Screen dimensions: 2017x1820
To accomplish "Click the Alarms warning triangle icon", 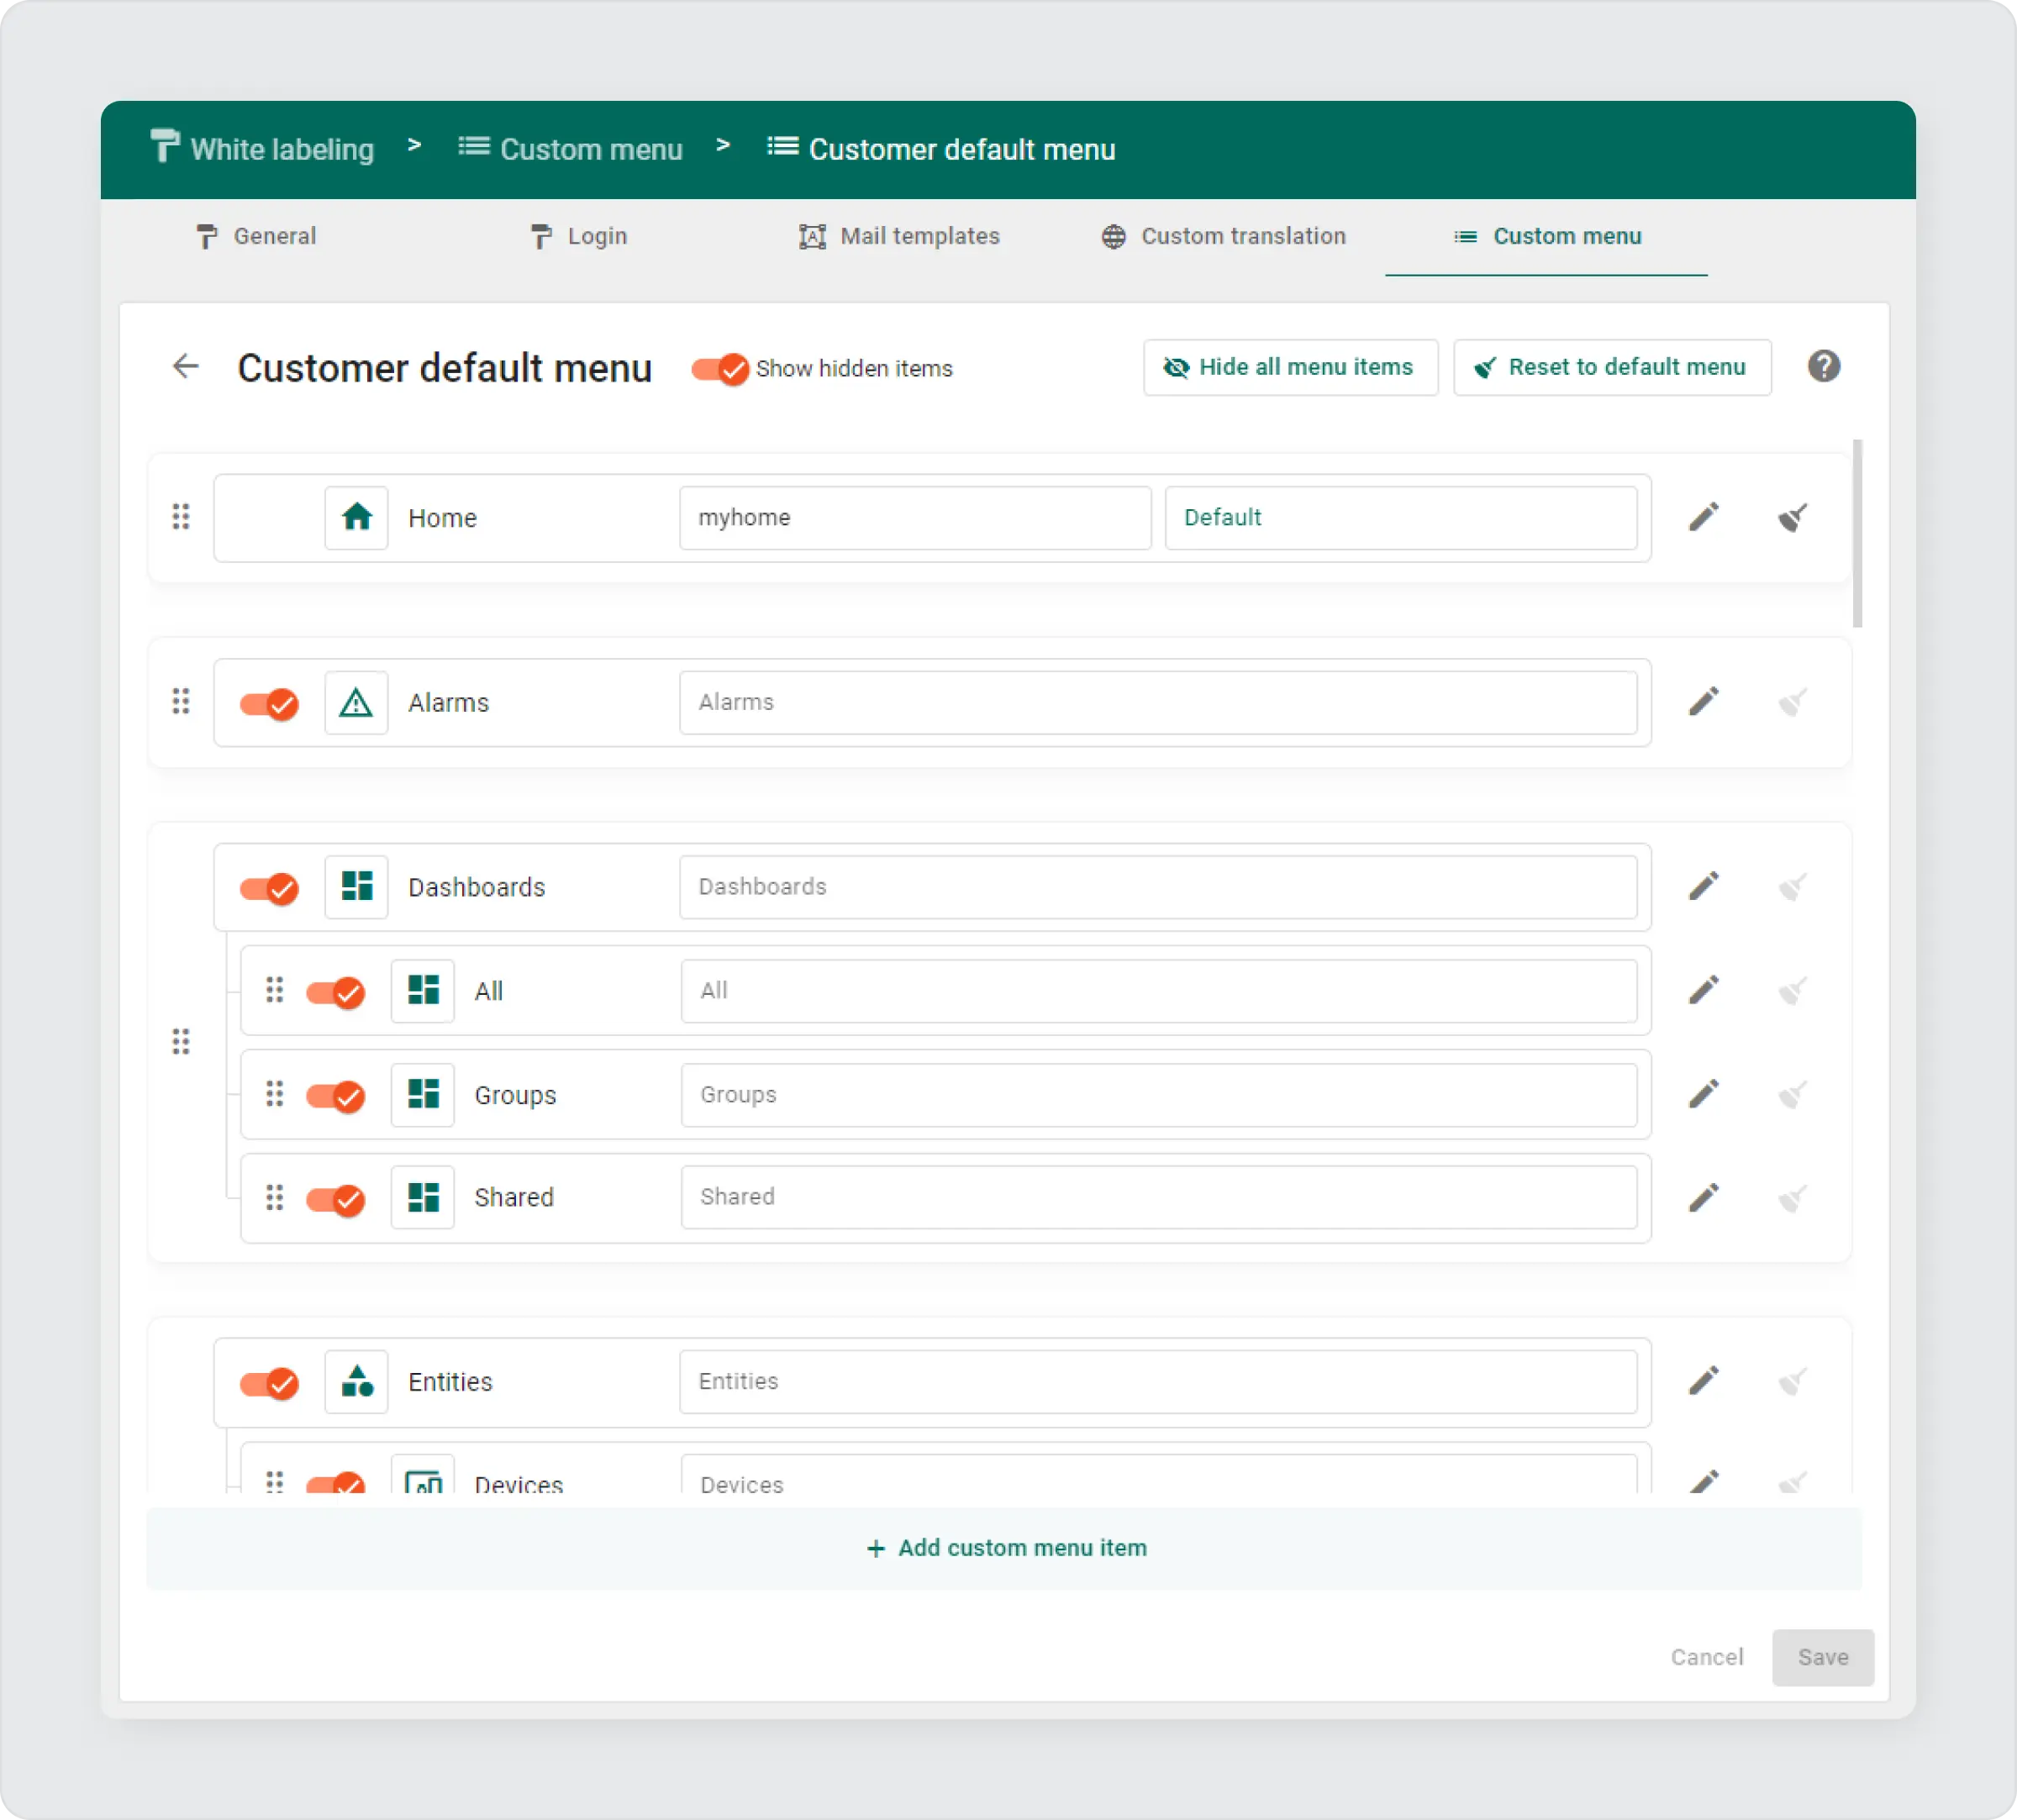I will tap(356, 703).
